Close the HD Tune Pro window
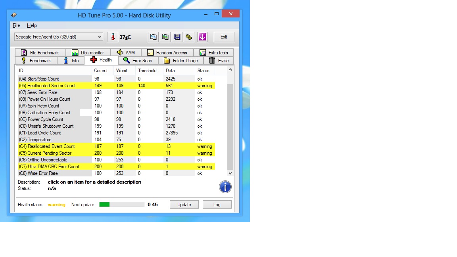 pos(230,14)
